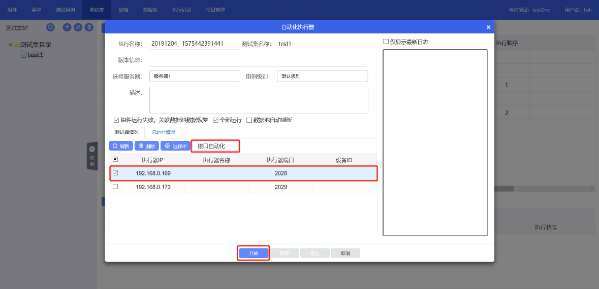Click the 刷新 refresh button in the dialog
This screenshot has height=289, width=599.
point(121,146)
